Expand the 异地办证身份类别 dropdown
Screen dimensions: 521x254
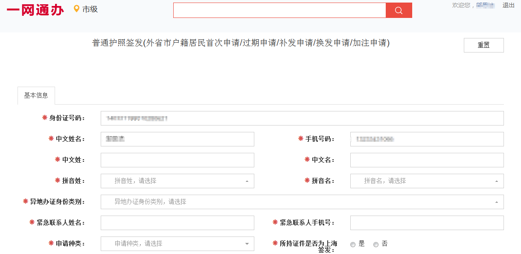[302, 202]
